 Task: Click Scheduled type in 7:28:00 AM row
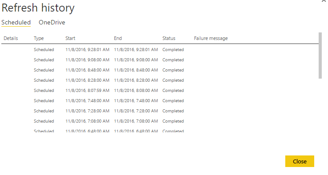click(44, 111)
